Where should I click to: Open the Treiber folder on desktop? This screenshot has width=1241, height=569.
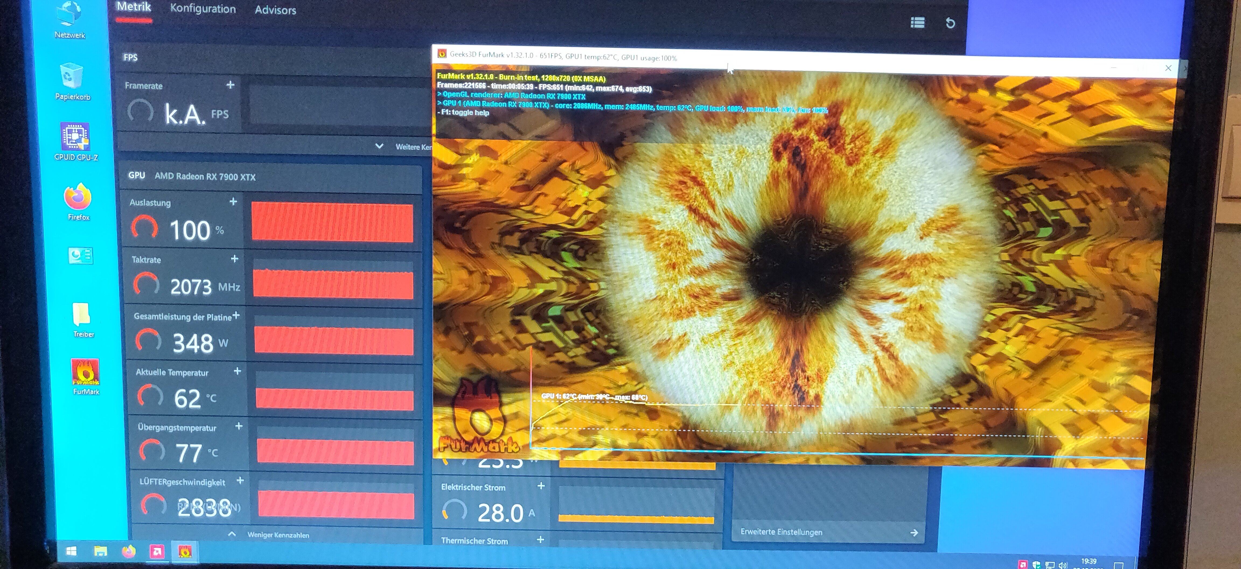click(83, 320)
